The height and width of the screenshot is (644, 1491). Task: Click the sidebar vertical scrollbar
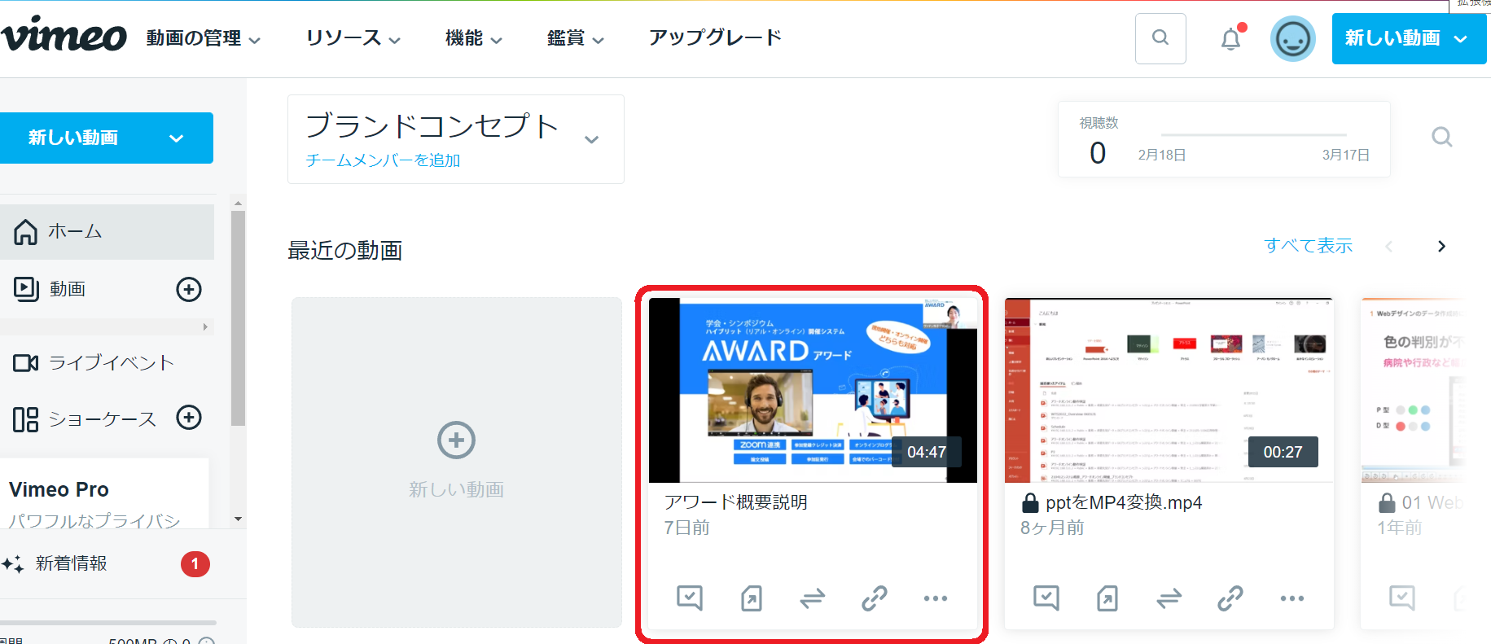coord(238,318)
